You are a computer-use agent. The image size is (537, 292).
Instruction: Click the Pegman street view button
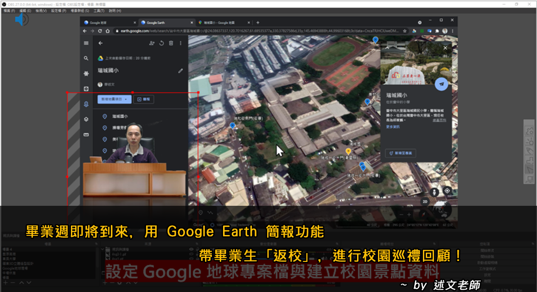click(x=434, y=192)
